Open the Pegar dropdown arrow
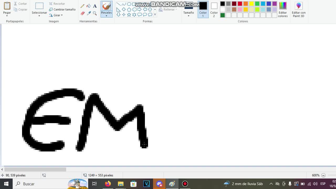 [x=7, y=16]
